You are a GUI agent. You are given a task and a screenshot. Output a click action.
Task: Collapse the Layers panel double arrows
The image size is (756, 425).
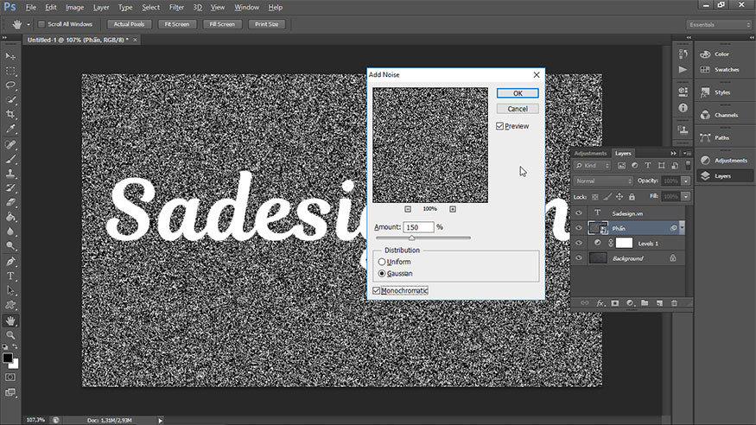pyautogui.click(x=674, y=153)
